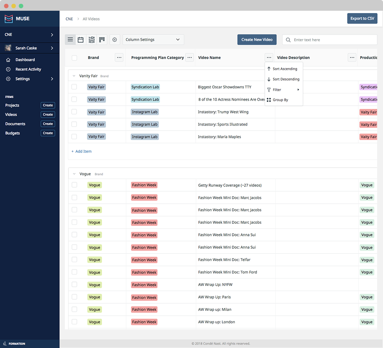Open table settings gear icon
This screenshot has width=383, height=348.
coord(115,40)
